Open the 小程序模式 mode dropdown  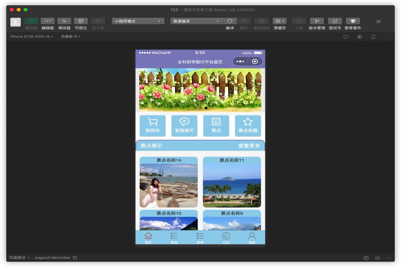click(x=137, y=20)
